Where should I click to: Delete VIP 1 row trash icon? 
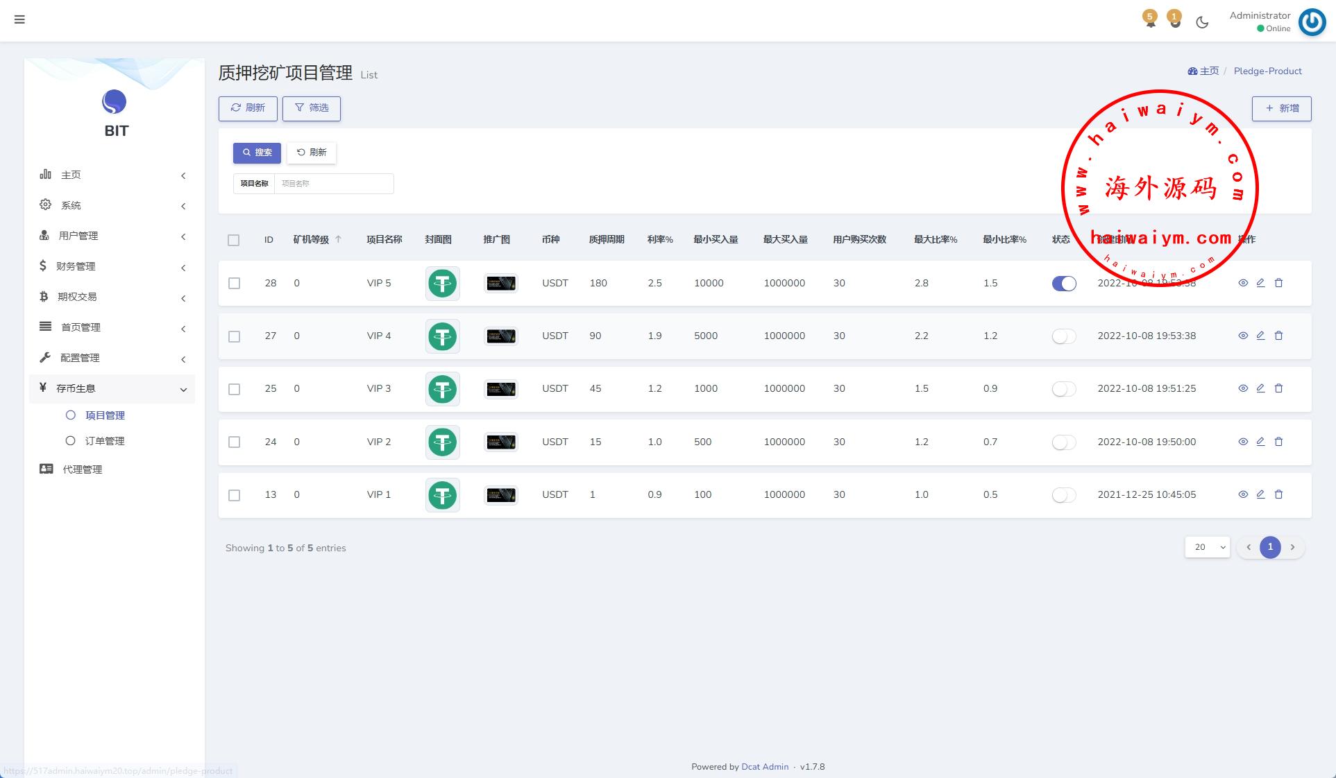(1278, 494)
